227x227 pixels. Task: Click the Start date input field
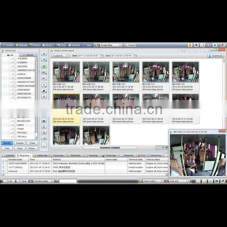89,56
